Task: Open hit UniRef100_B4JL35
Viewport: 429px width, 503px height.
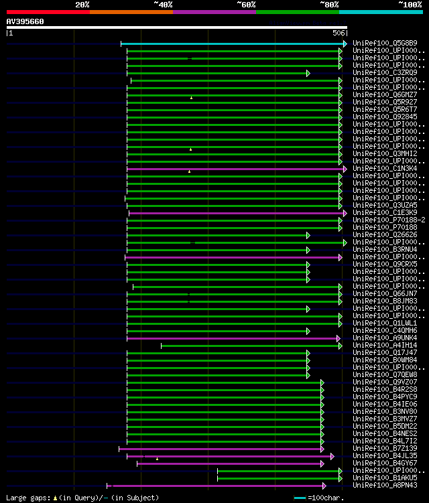Action: 385,456
